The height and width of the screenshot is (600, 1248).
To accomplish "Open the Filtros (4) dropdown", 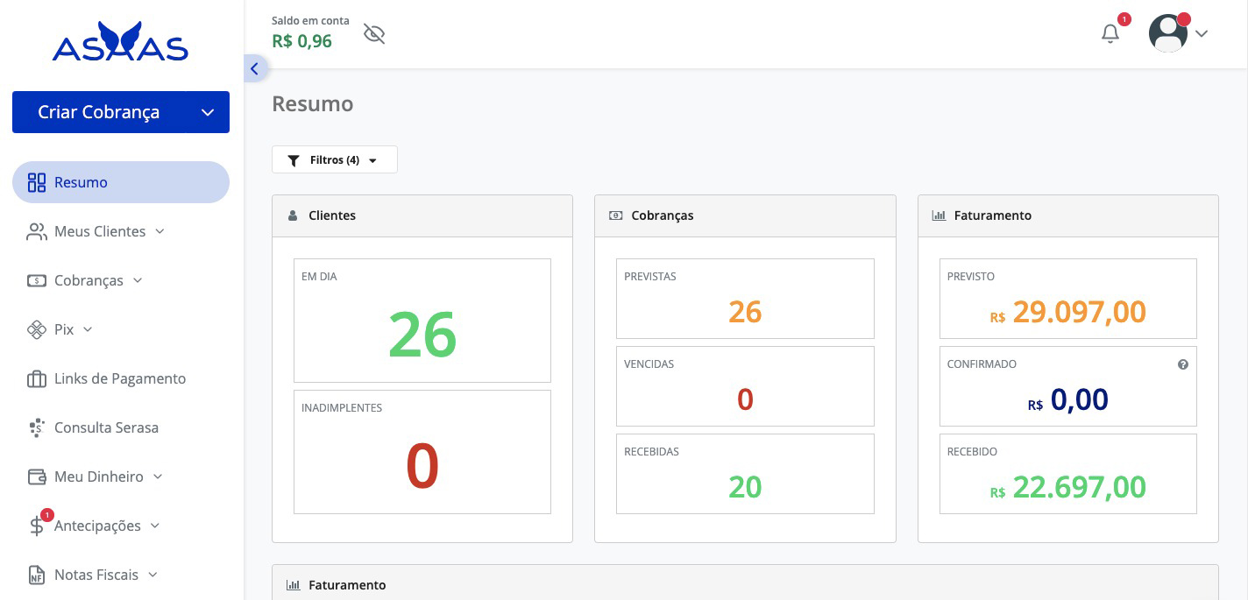I will point(335,159).
